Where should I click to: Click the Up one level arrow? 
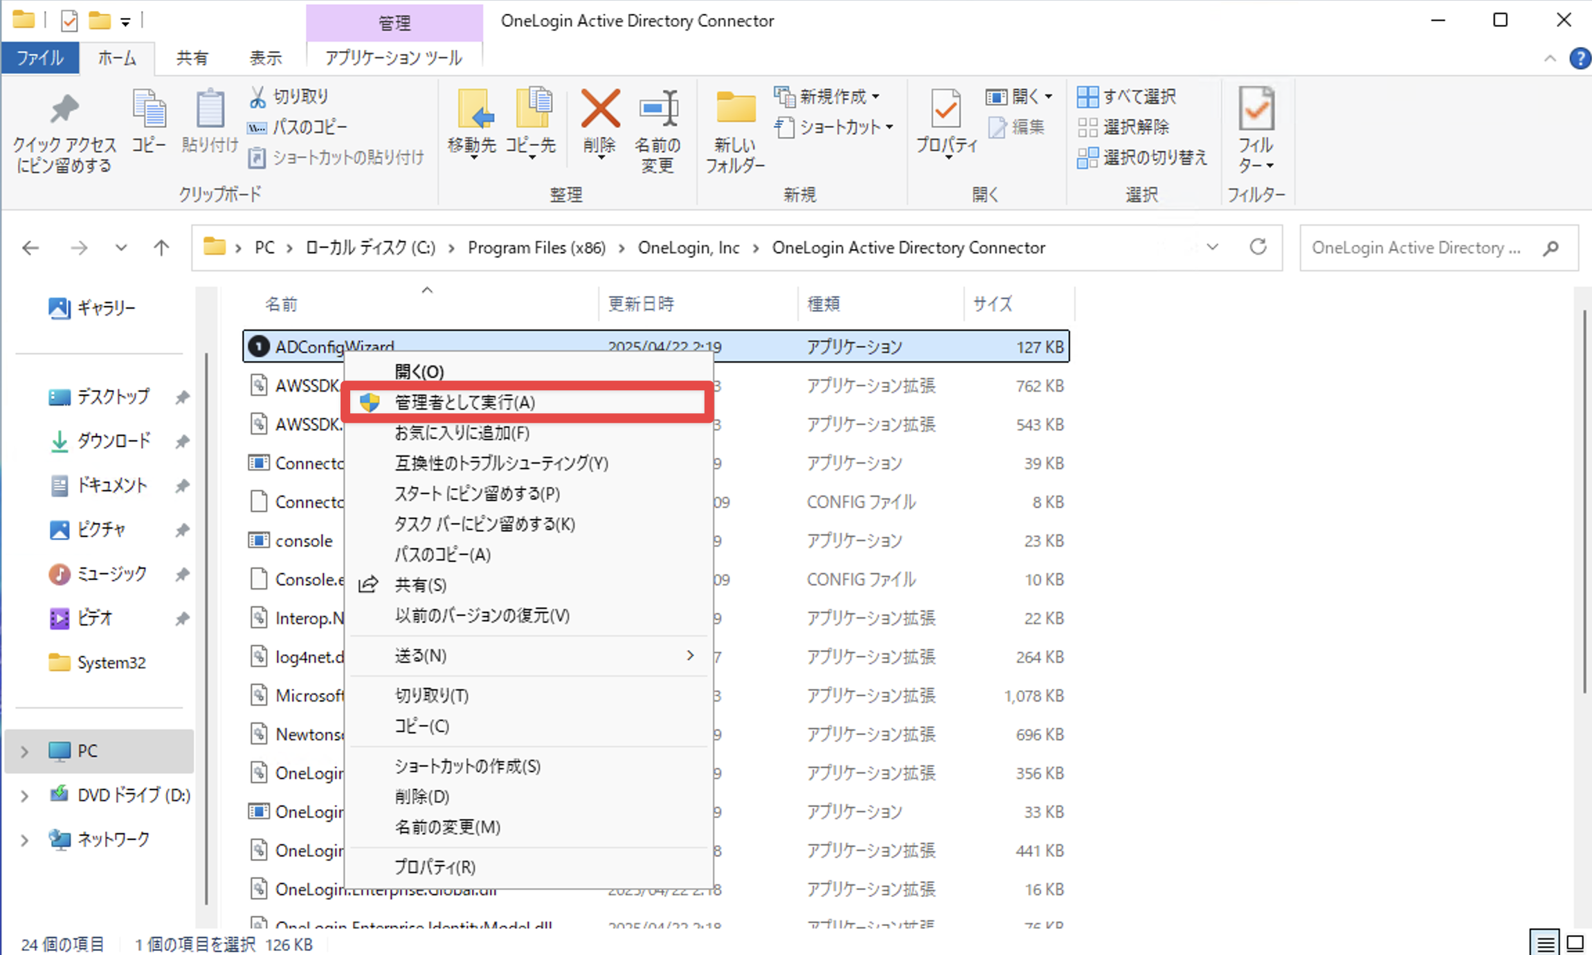pos(161,248)
